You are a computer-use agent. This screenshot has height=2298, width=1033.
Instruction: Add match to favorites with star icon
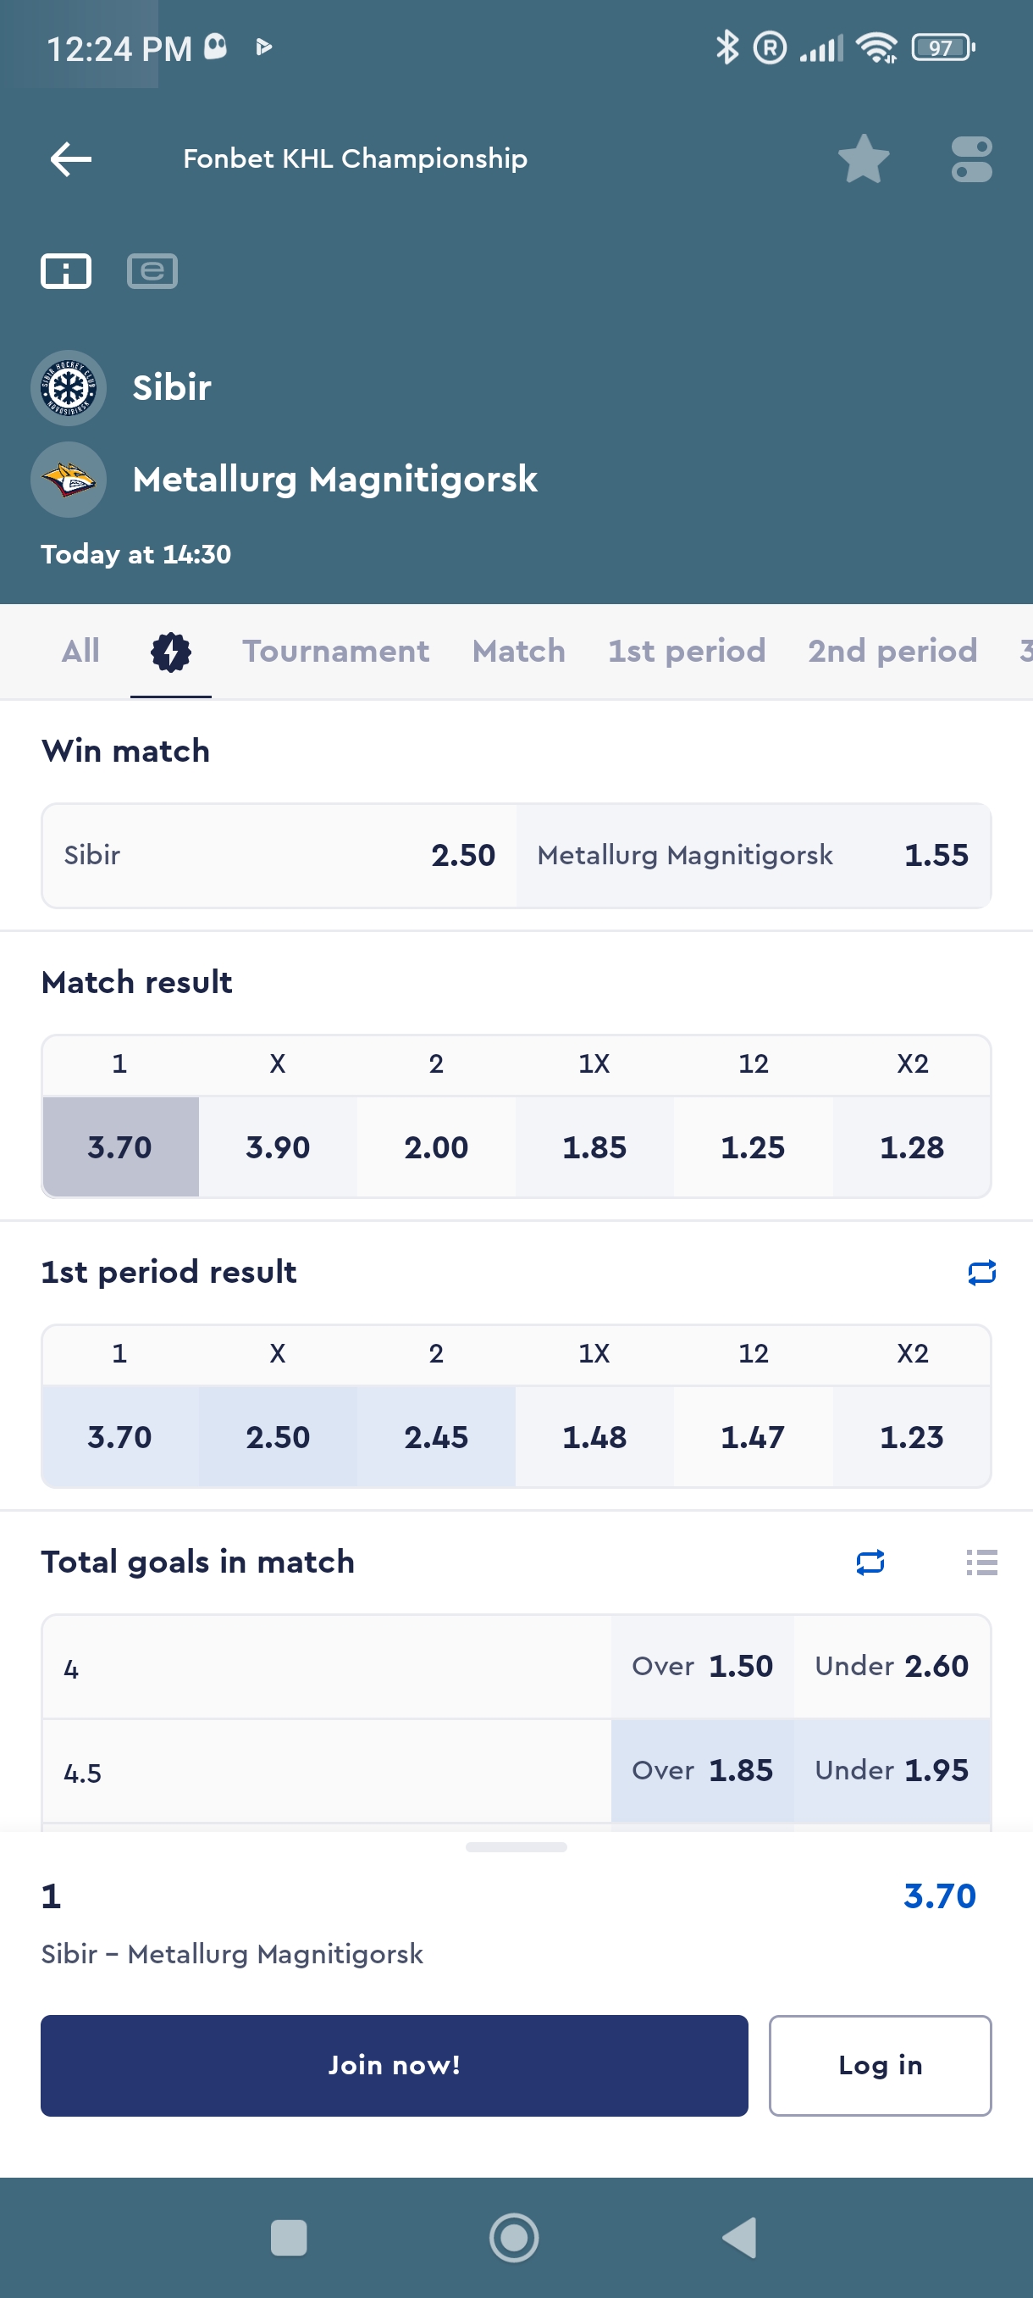click(x=863, y=159)
